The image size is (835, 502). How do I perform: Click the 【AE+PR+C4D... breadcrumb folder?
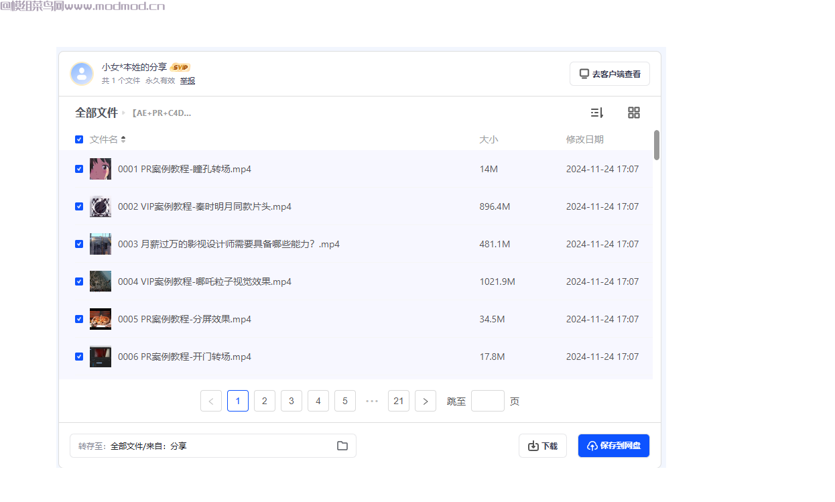(162, 113)
